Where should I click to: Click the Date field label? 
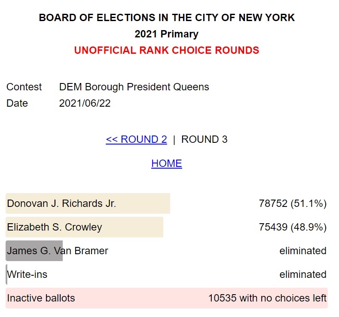point(17,103)
